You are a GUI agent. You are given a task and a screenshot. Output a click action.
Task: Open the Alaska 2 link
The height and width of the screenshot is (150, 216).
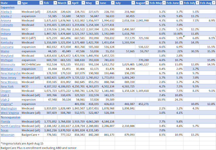(x=6, y=16)
